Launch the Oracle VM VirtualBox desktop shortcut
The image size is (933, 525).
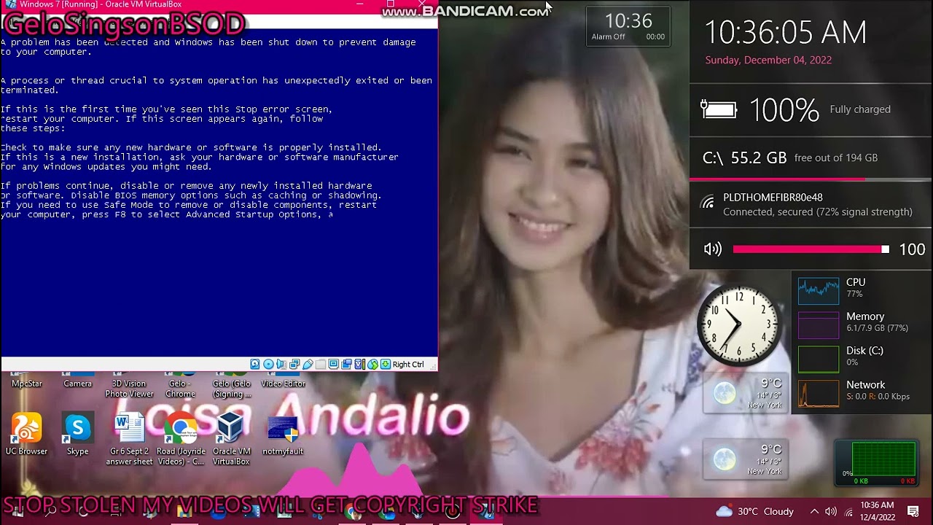(x=231, y=440)
